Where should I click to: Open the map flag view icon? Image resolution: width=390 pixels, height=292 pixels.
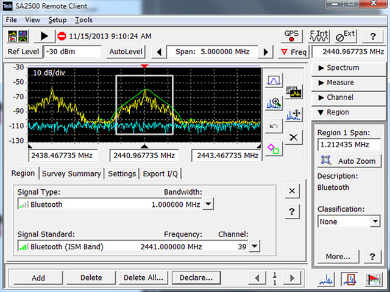(373, 279)
